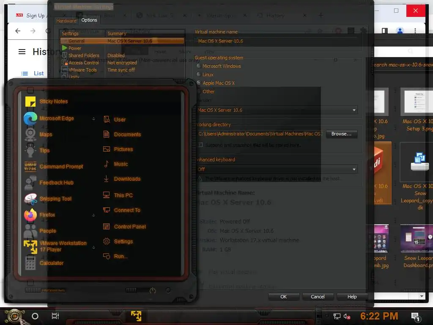Open Settings from the start menu

pyautogui.click(x=118, y=242)
